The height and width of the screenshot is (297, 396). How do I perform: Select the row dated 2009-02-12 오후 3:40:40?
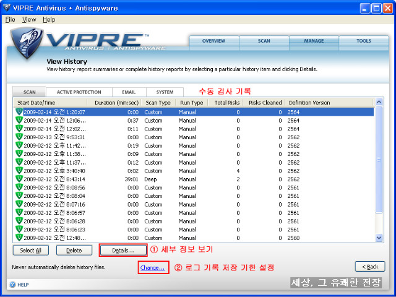(x=194, y=171)
